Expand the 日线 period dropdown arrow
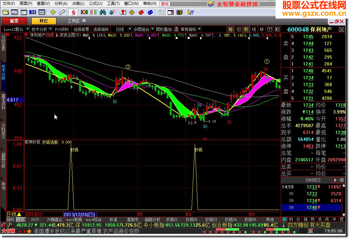 (129, 29)
